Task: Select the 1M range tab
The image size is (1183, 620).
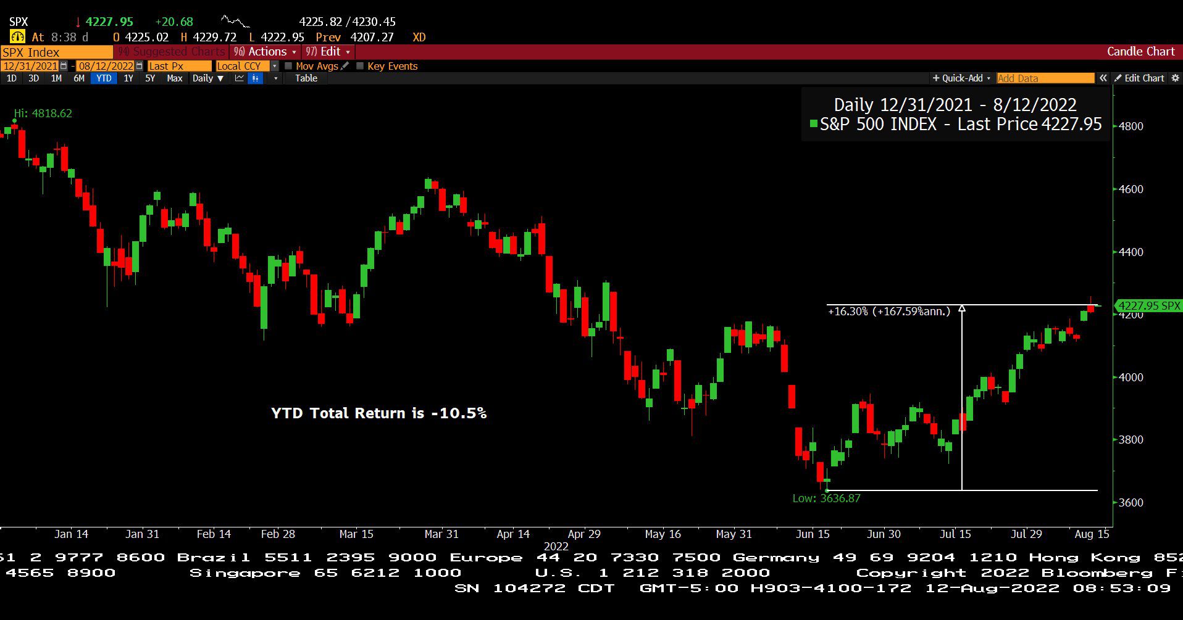Action: [56, 78]
